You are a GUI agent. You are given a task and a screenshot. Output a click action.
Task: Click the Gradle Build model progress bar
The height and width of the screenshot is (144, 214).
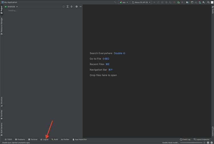click(191, 143)
